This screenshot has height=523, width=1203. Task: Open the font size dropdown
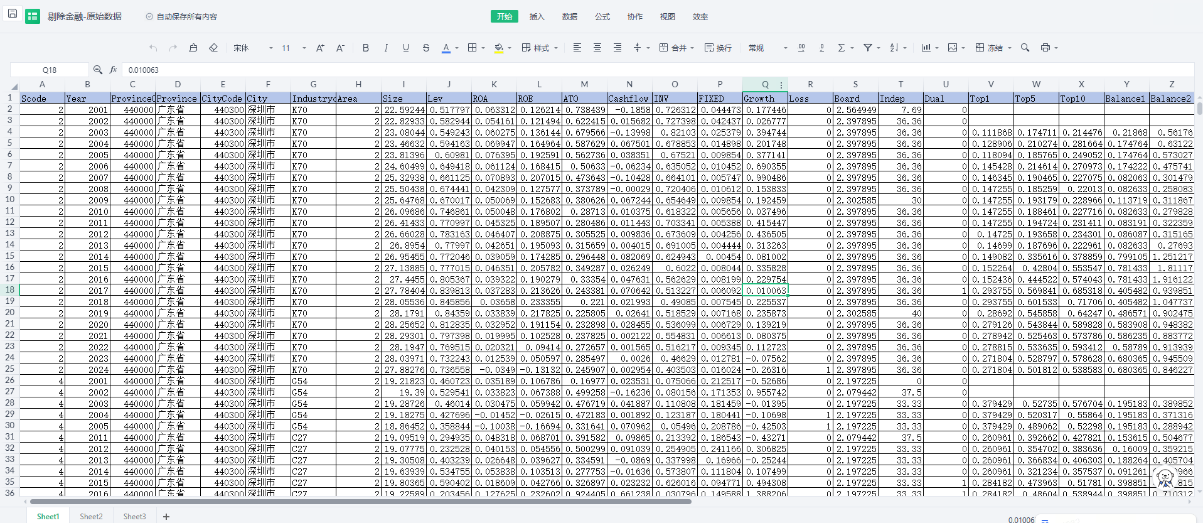click(294, 48)
